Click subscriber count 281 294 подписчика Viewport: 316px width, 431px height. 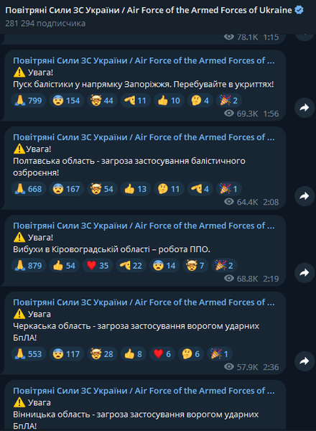pyautogui.click(x=45, y=24)
